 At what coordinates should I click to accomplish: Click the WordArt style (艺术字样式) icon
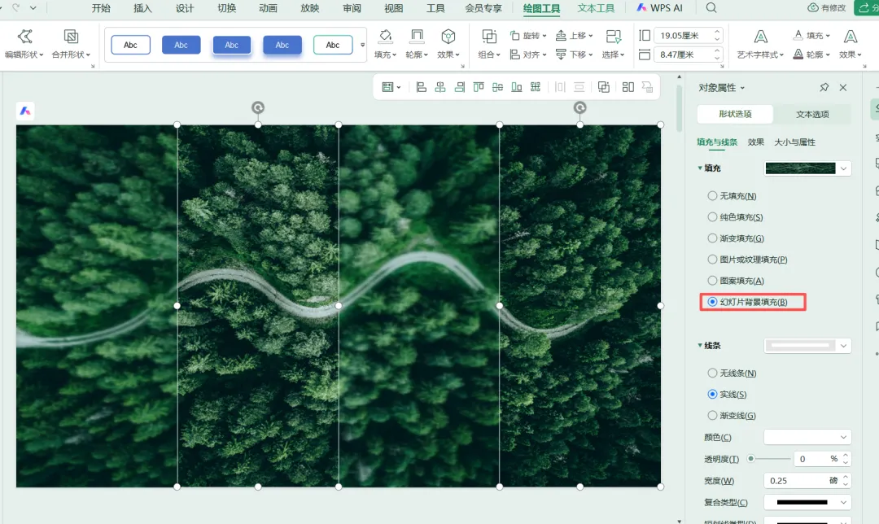point(761,37)
